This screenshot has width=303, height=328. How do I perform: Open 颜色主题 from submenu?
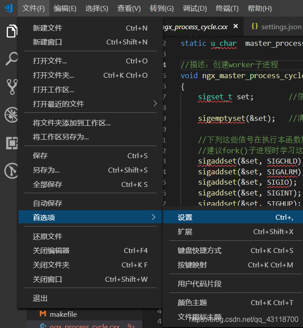click(x=233, y=303)
